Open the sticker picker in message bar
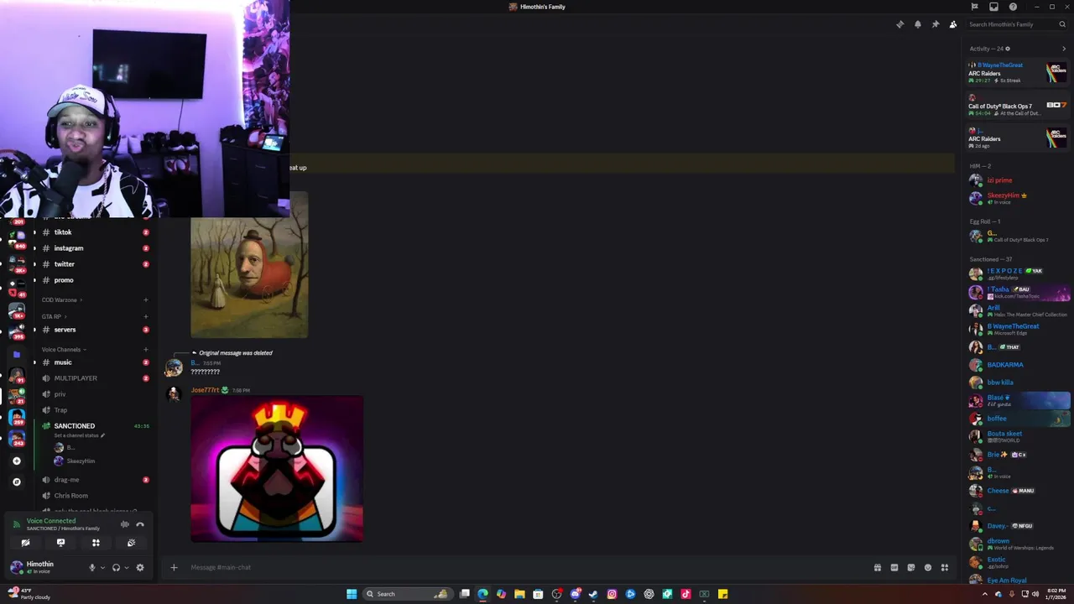Viewport: 1074px width, 604px height. pyautogui.click(x=911, y=567)
